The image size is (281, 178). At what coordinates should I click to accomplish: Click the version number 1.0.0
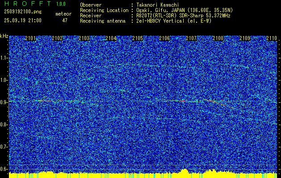tap(61, 4)
